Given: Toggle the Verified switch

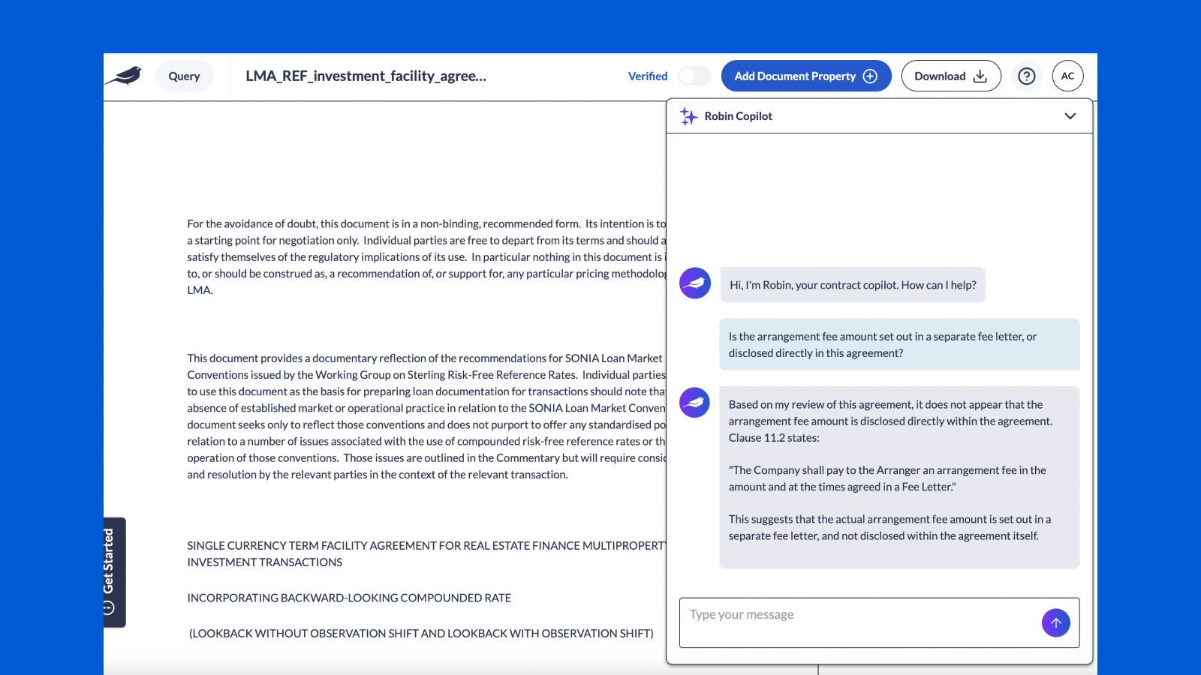Looking at the screenshot, I should click(694, 76).
